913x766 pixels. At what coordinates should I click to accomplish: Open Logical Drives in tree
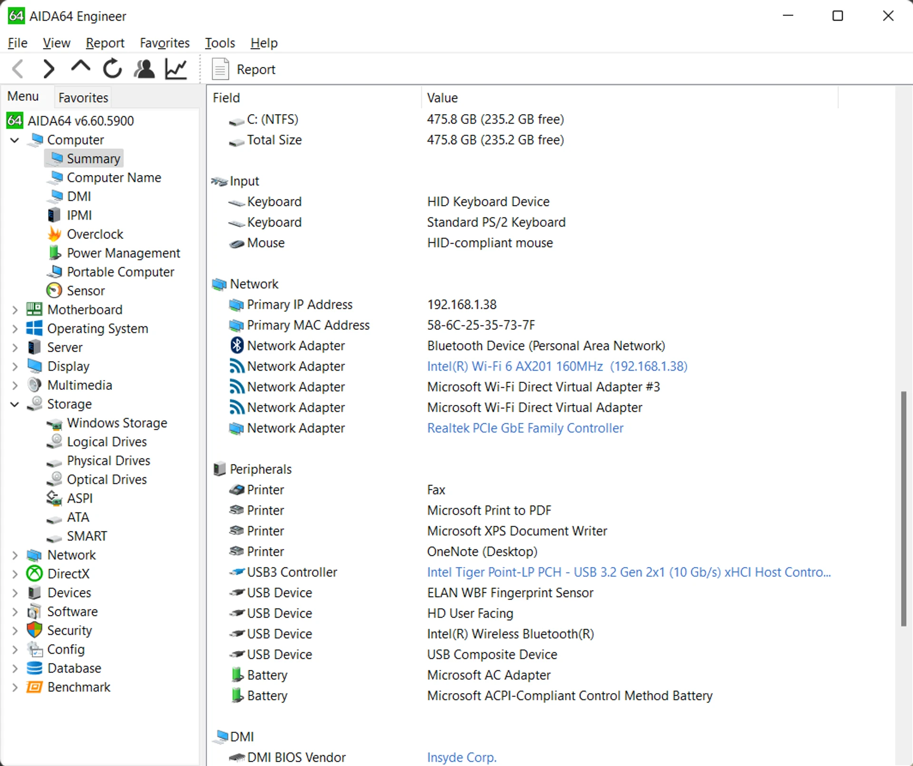coord(107,442)
